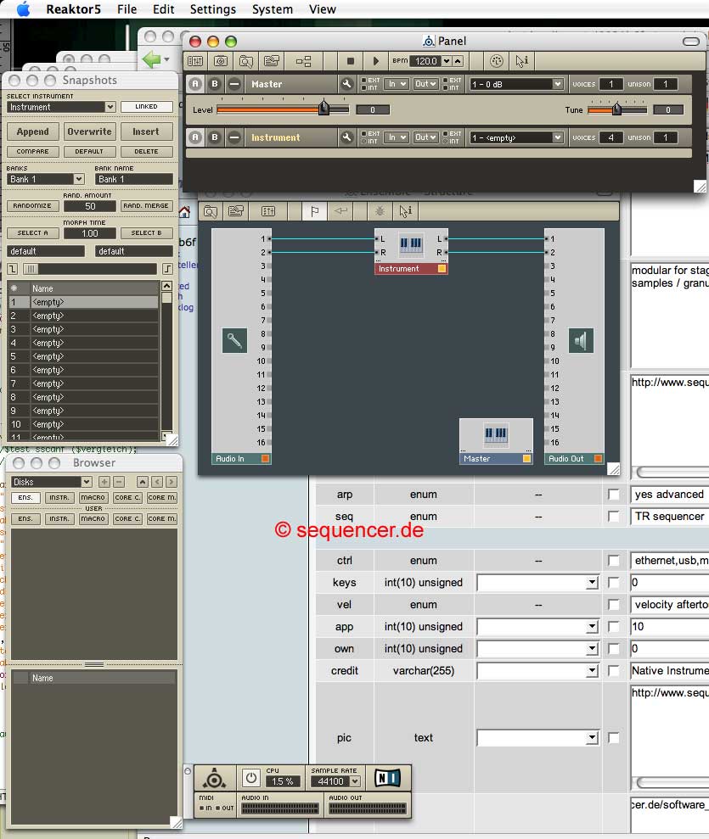This screenshot has width=709, height=839.
Task: Click the top MACRO filter button in Browser
Action: [x=93, y=498]
